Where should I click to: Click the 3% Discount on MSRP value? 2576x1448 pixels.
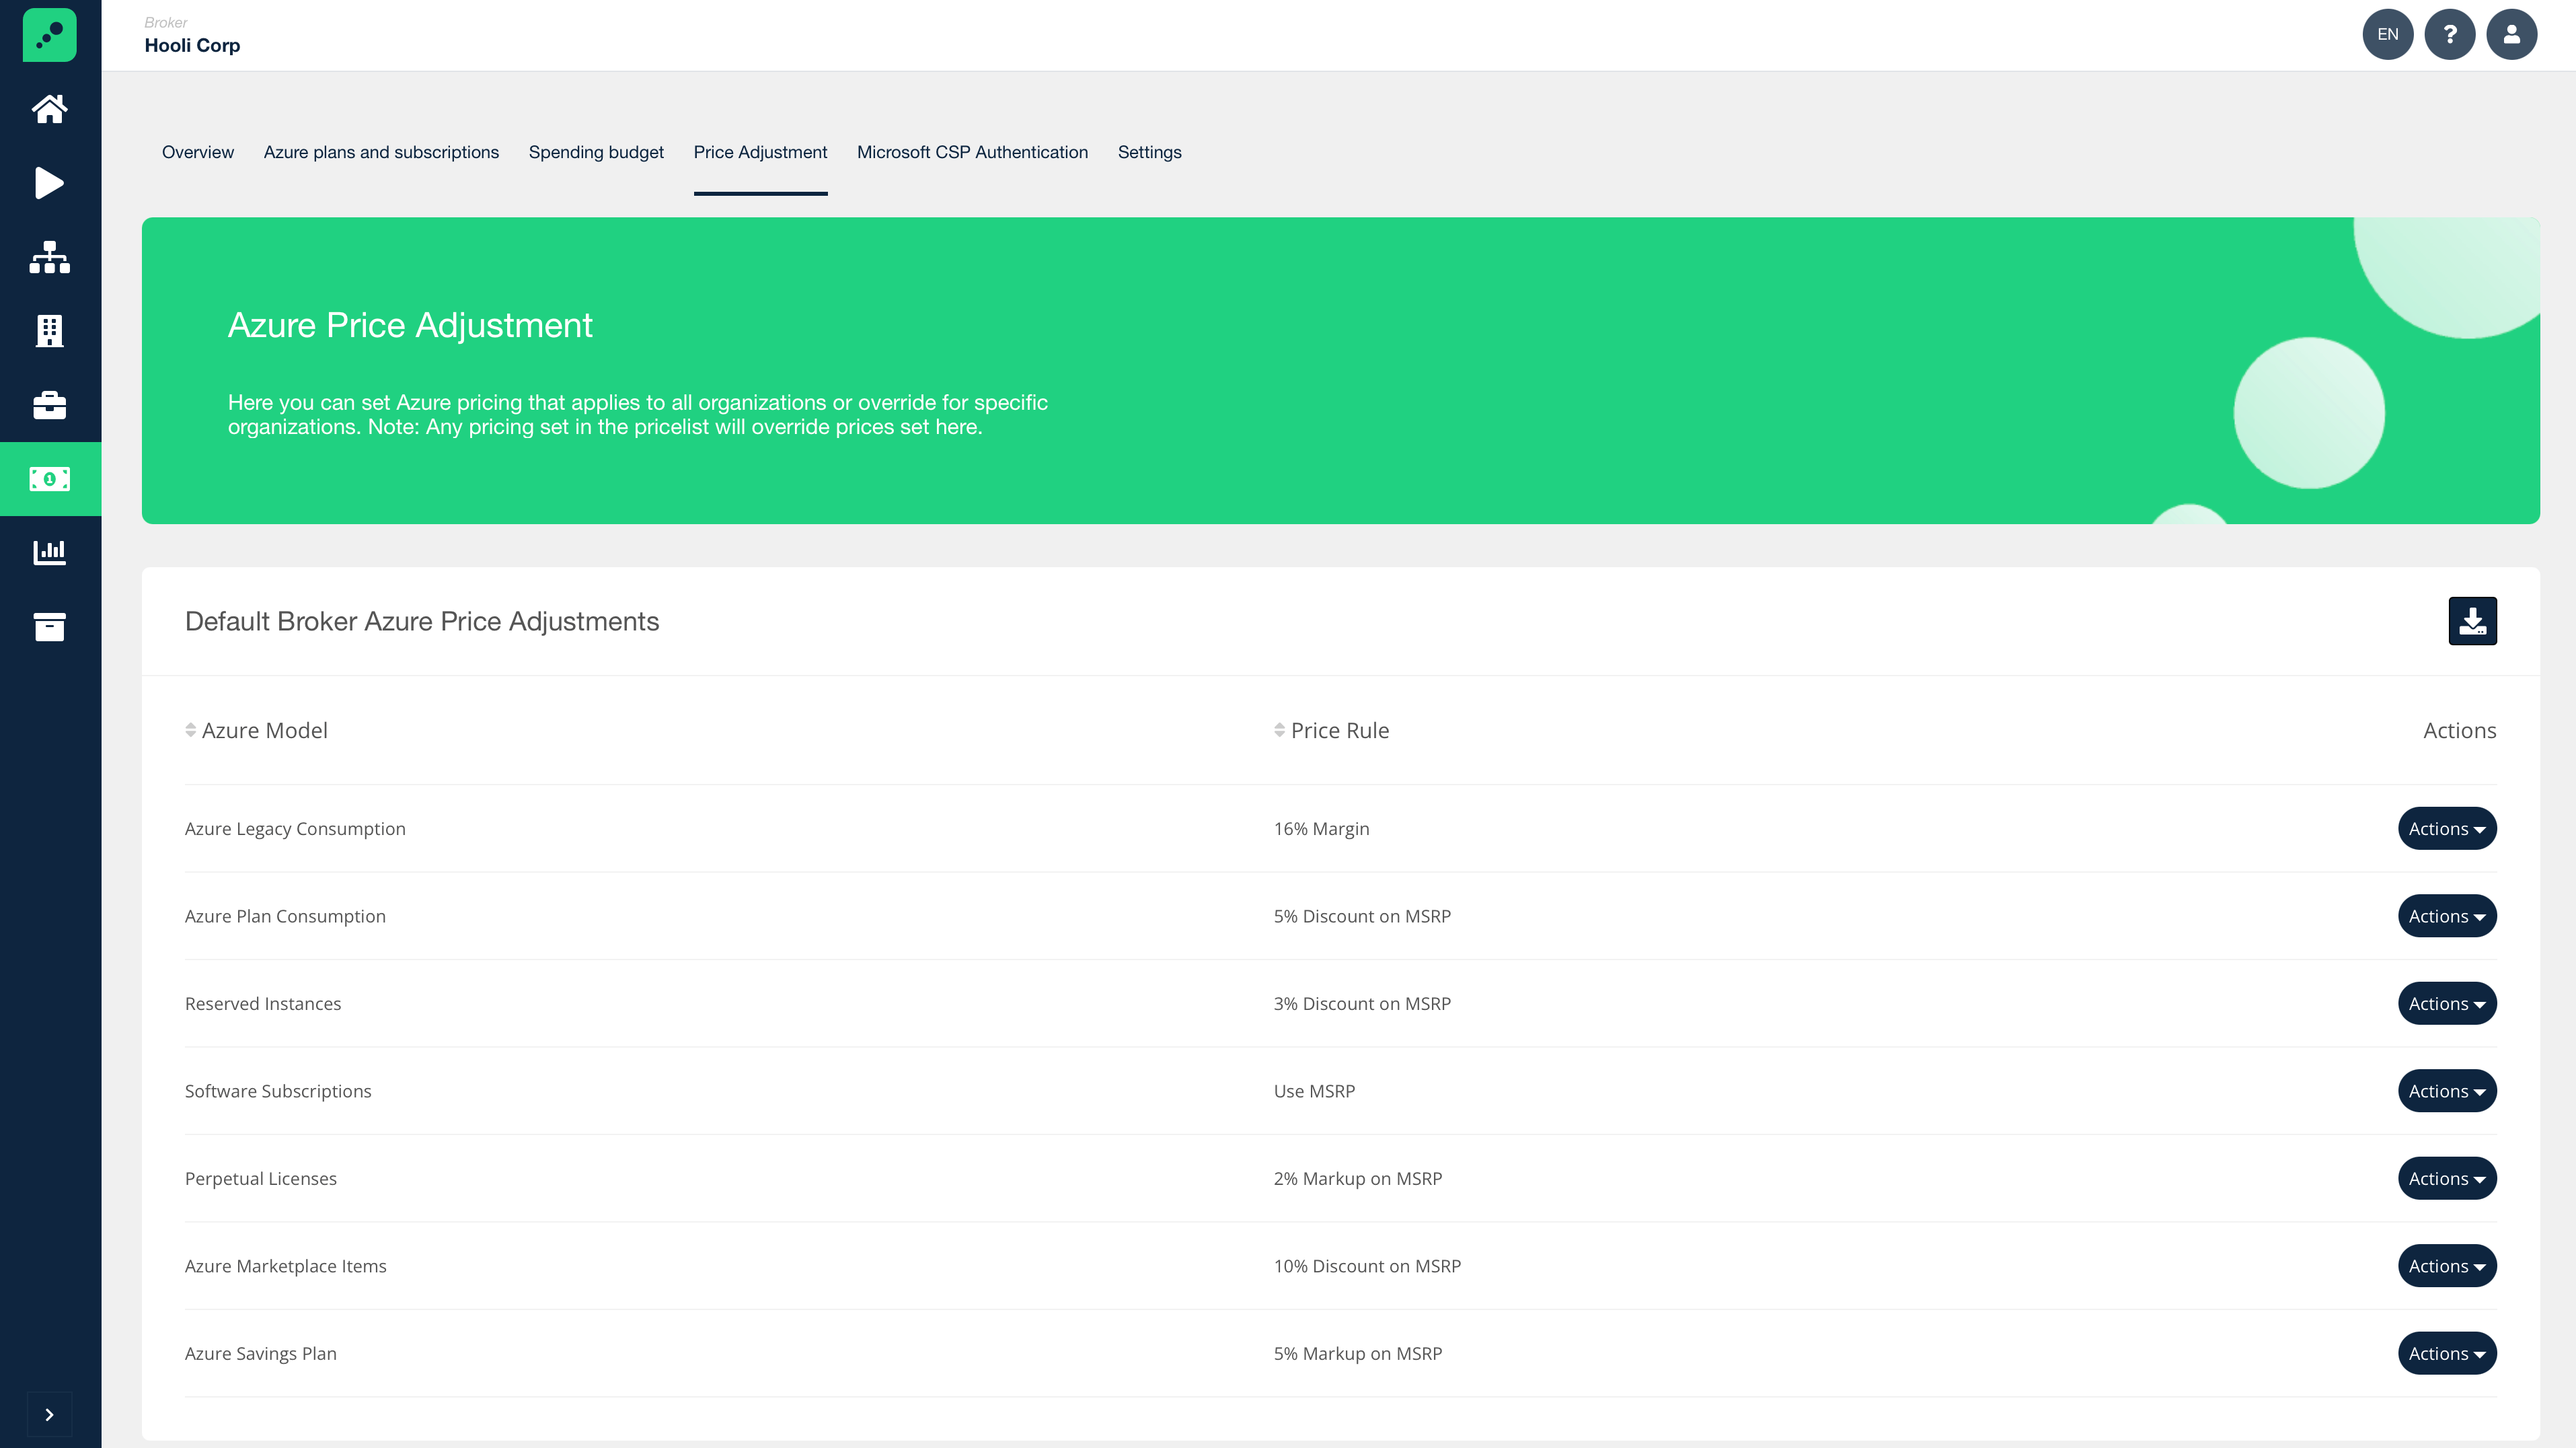(x=1362, y=1004)
